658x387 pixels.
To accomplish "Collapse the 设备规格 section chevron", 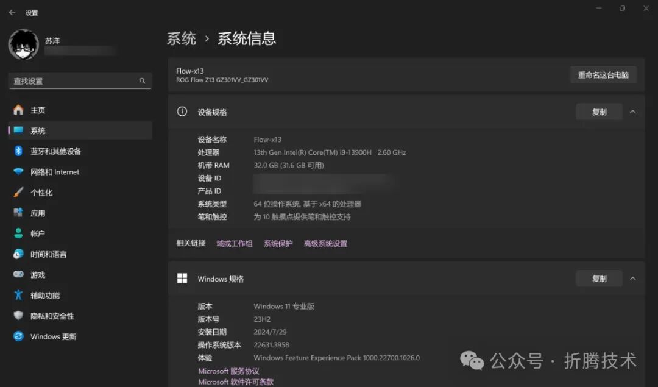I will [632, 112].
